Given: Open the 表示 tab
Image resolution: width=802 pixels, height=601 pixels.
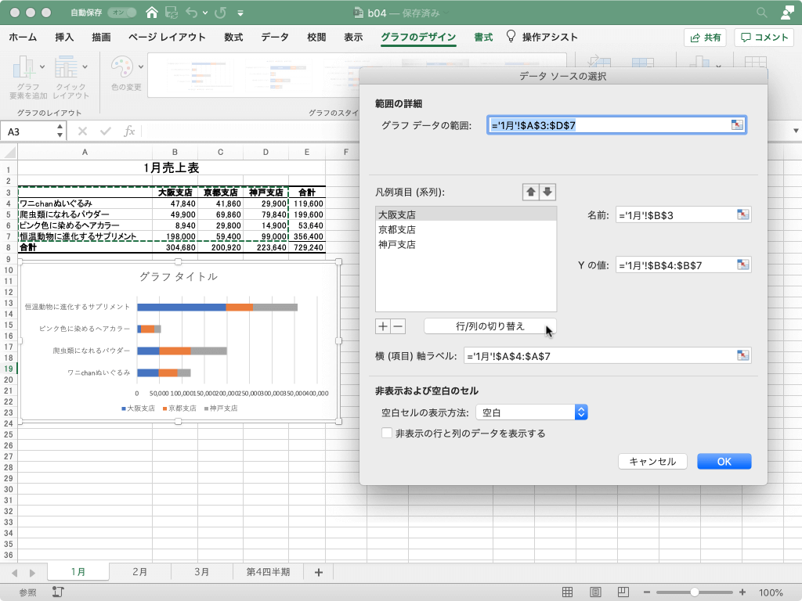Looking at the screenshot, I should [x=353, y=38].
